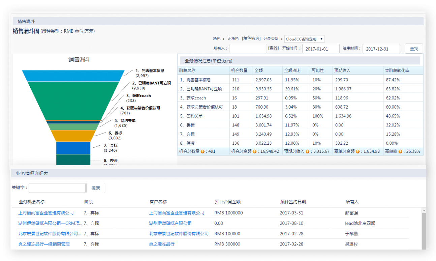Click the 查找 link beside 所有人 field

(274, 48)
